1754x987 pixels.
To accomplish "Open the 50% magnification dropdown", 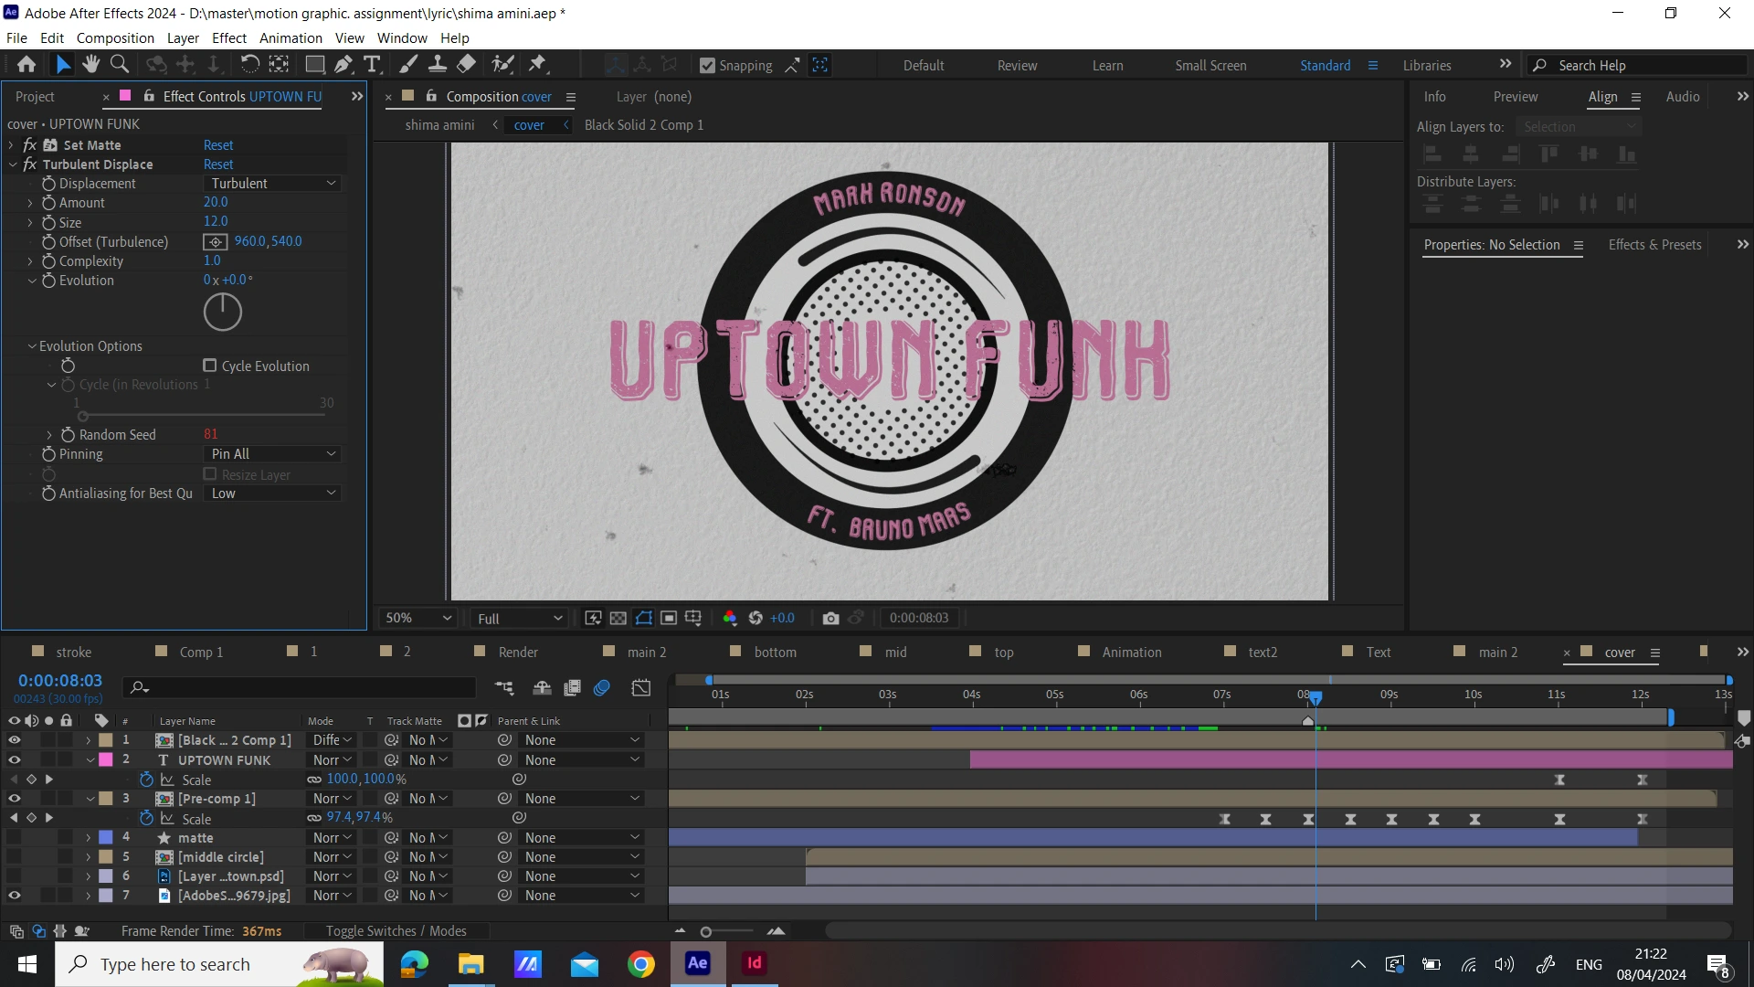I will point(417,619).
